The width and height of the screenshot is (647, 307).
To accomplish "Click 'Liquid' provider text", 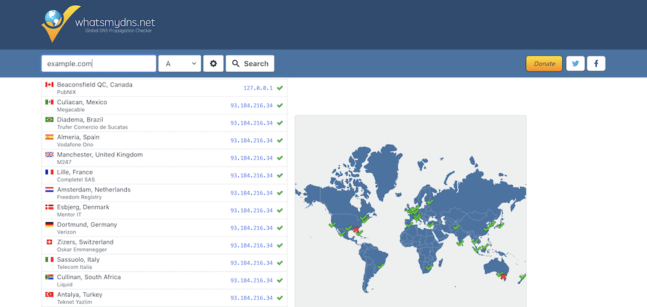I will [65, 285].
